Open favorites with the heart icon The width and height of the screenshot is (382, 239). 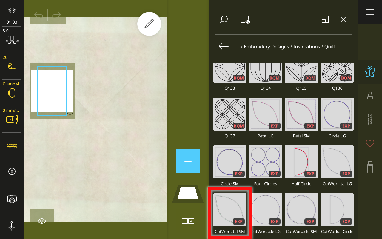370,143
